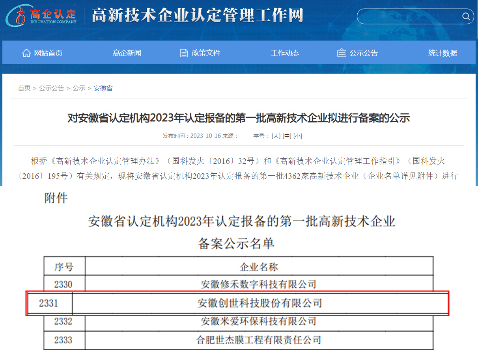Click the 首页 breadcrumb link
The height and width of the screenshot is (360, 478).
pyautogui.click(x=24, y=88)
